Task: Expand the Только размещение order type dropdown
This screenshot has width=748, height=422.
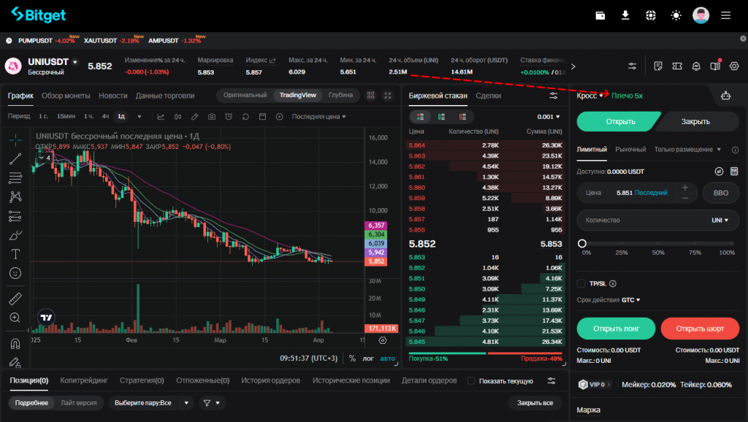Action: (687, 149)
